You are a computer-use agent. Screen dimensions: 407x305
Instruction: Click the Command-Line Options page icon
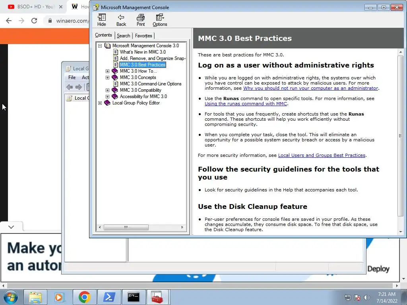click(x=116, y=84)
